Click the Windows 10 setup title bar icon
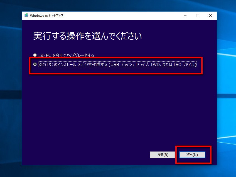This screenshot has height=177, width=236. [x=26, y=15]
